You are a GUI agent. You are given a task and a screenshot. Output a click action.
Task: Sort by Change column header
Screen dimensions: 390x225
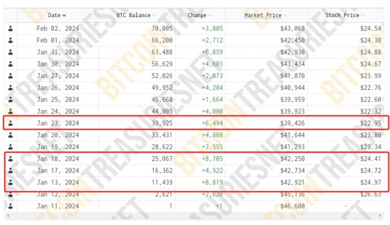(200, 15)
